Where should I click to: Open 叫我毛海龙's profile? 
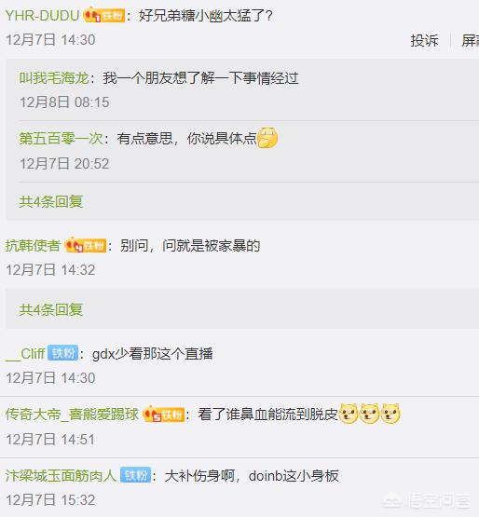(x=54, y=78)
